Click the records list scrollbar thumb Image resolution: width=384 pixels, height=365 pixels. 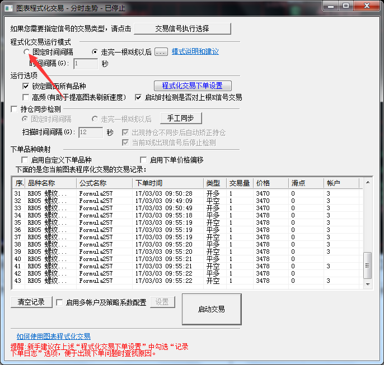pos(368,266)
